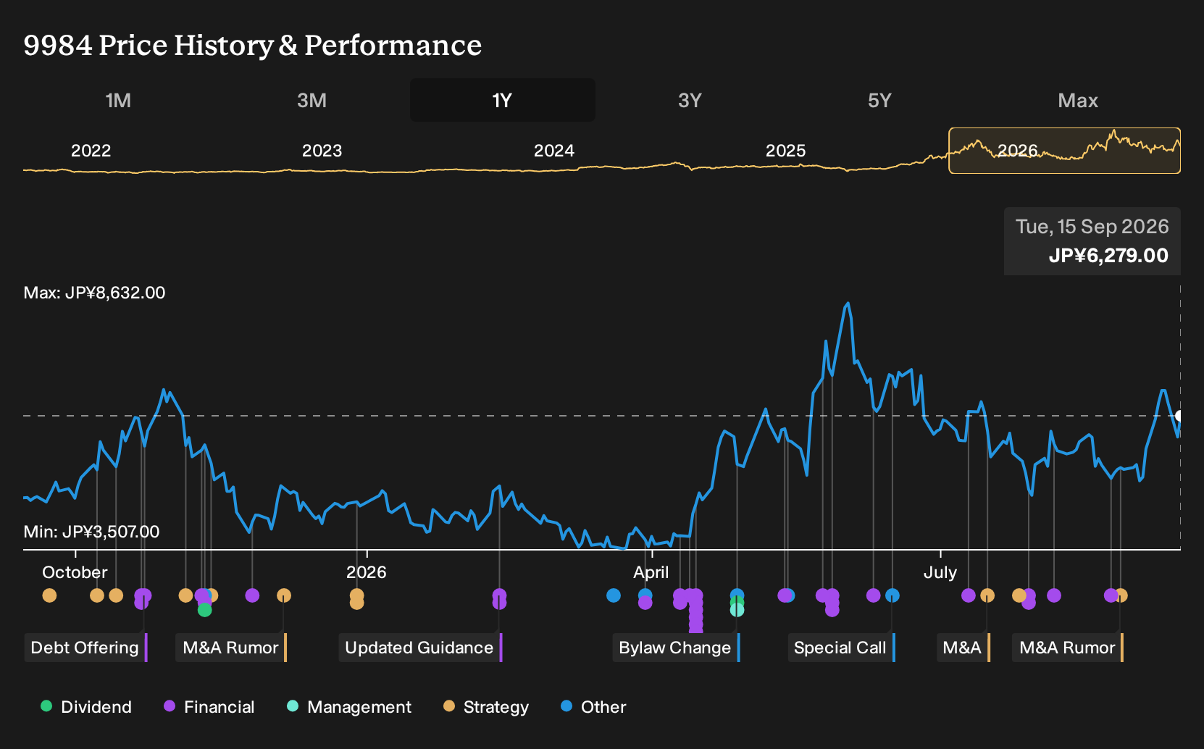Screen dimensions: 1204x749
Task: Open the M&A Rumor label near October
Action: coord(232,648)
